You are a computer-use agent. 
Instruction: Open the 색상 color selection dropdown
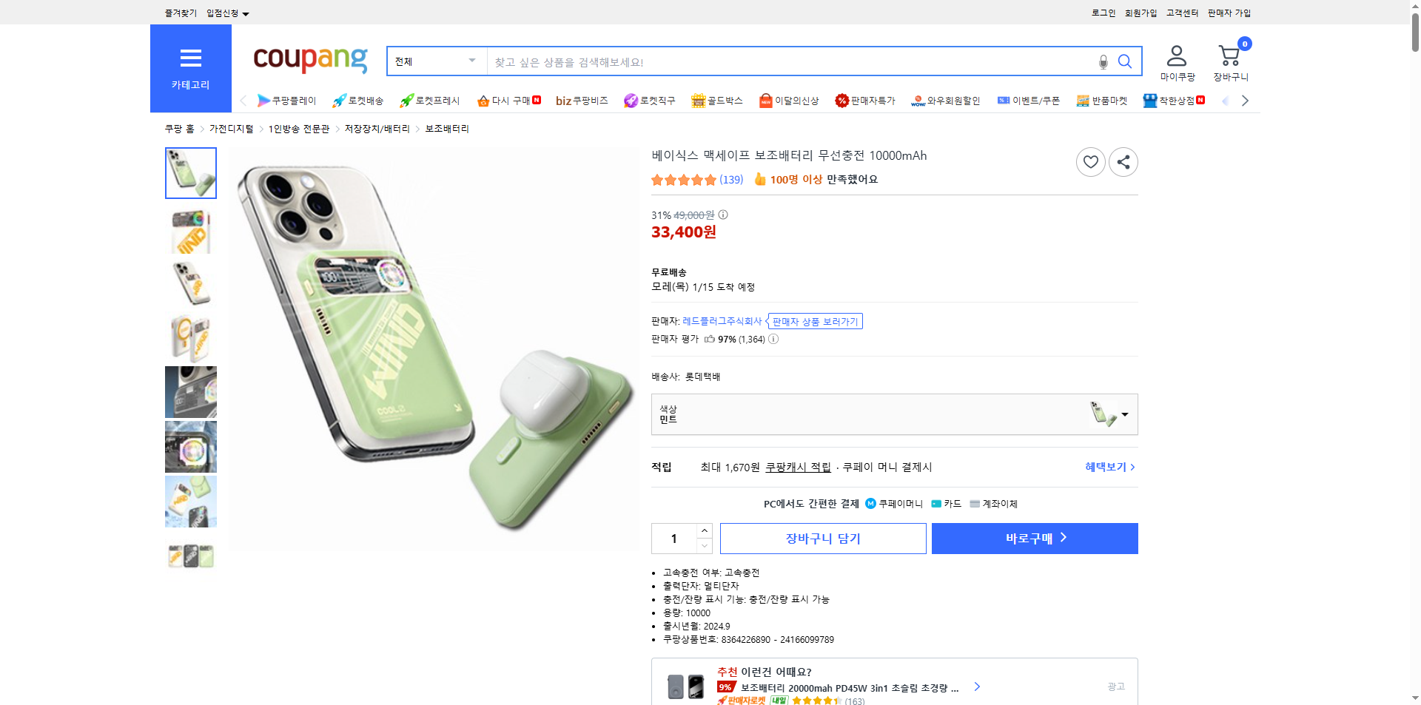coord(1124,414)
